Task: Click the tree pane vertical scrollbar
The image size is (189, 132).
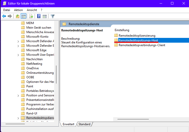Action: 56,75
